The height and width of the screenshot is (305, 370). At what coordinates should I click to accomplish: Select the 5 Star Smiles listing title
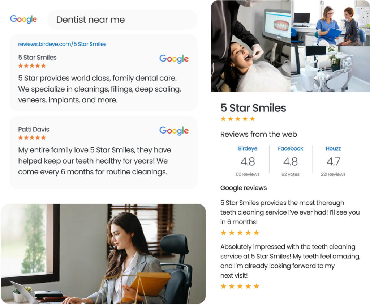pos(37,58)
